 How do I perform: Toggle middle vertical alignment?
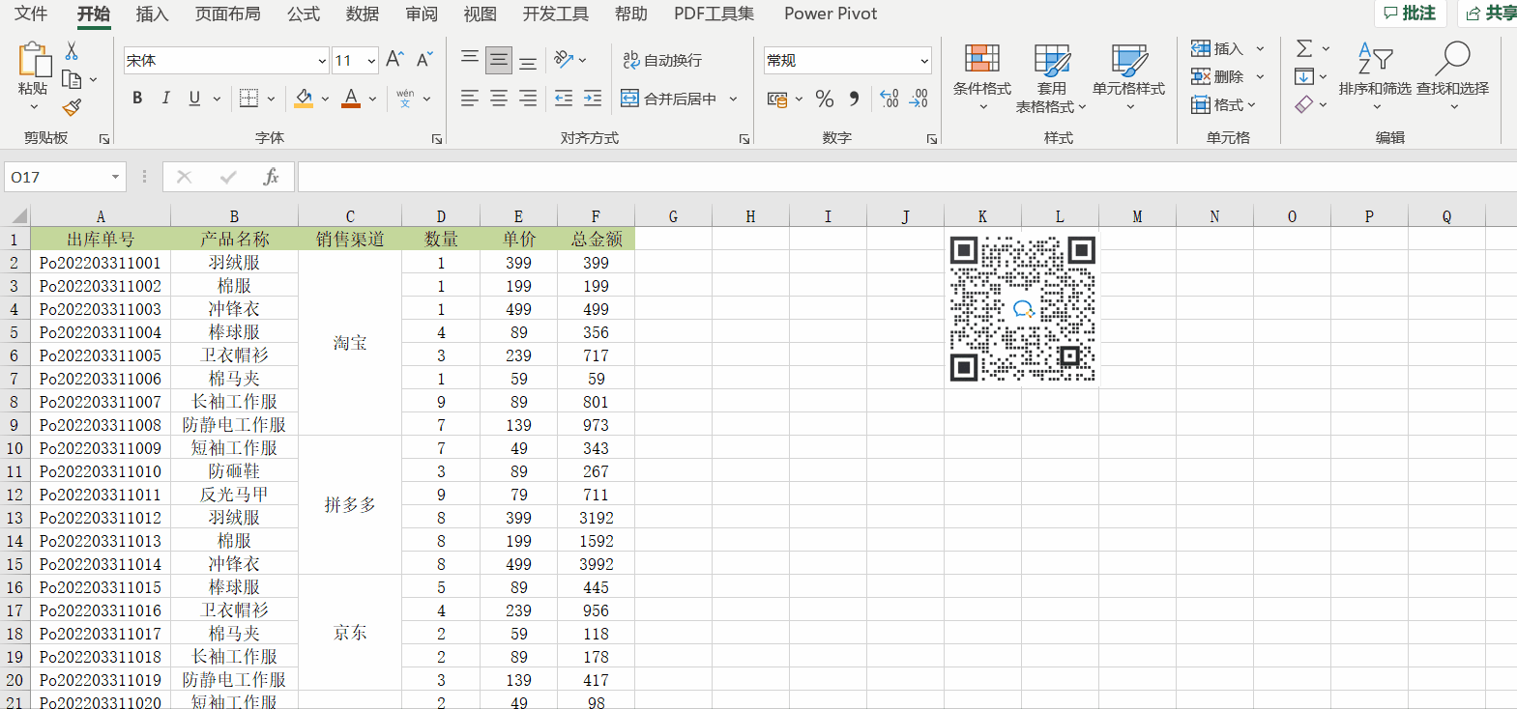pos(499,60)
